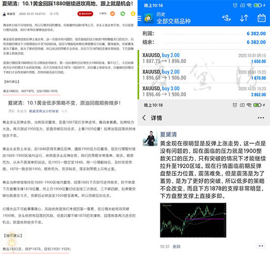Tap the Wi-Fi icon in 10:18 status bar
The image size is (270, 254).
click(249, 105)
